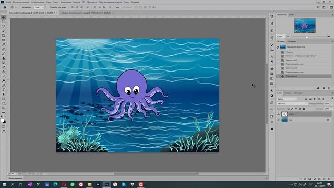The height and width of the screenshot is (188, 334).
Task: Toggle the layer filter switch
Action: tap(332, 99)
